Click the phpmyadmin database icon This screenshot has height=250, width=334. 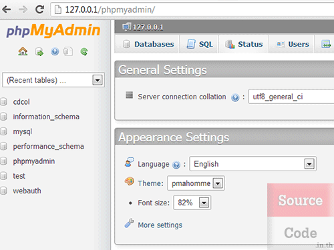3,161
